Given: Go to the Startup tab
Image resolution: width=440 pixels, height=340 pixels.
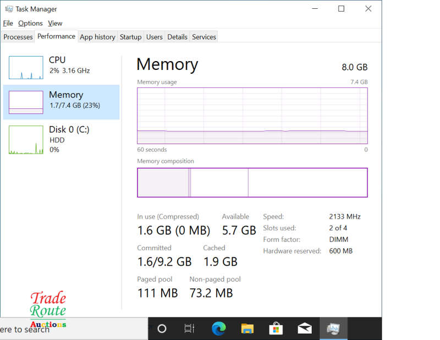Looking at the screenshot, I should tap(130, 37).
